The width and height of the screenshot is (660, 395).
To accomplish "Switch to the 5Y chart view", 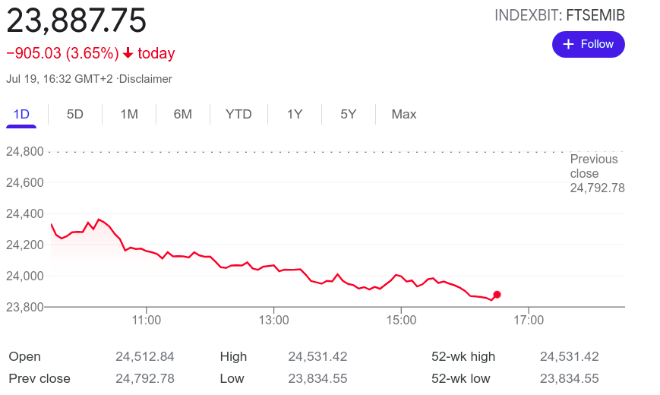I will click(349, 114).
